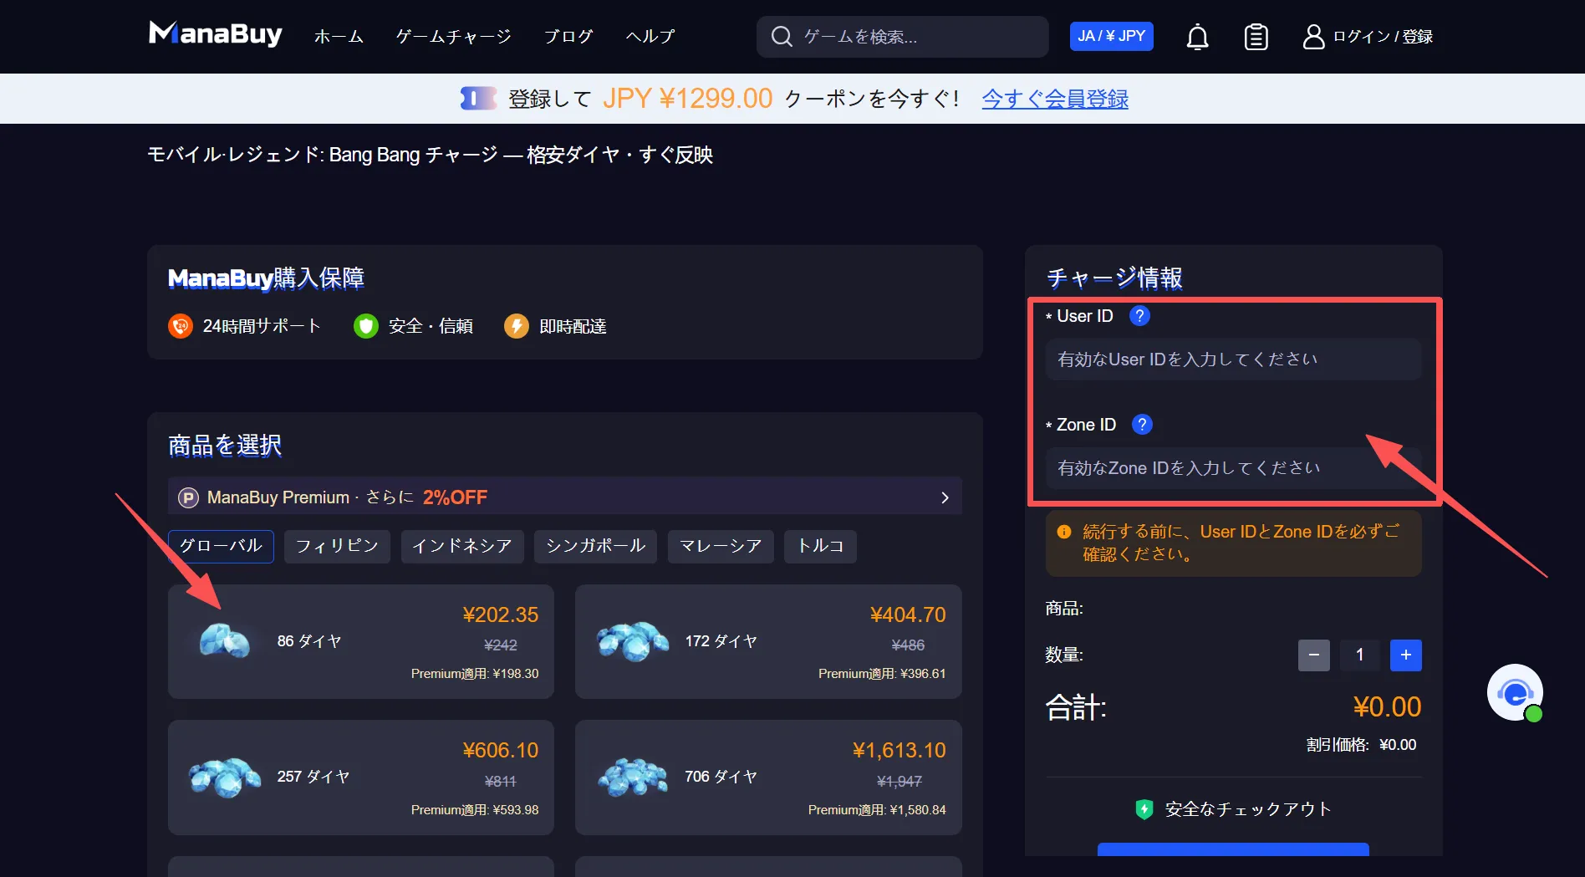The width and height of the screenshot is (1585, 877).
Task: Focus the Zone ID input field
Action: [x=1233, y=468]
